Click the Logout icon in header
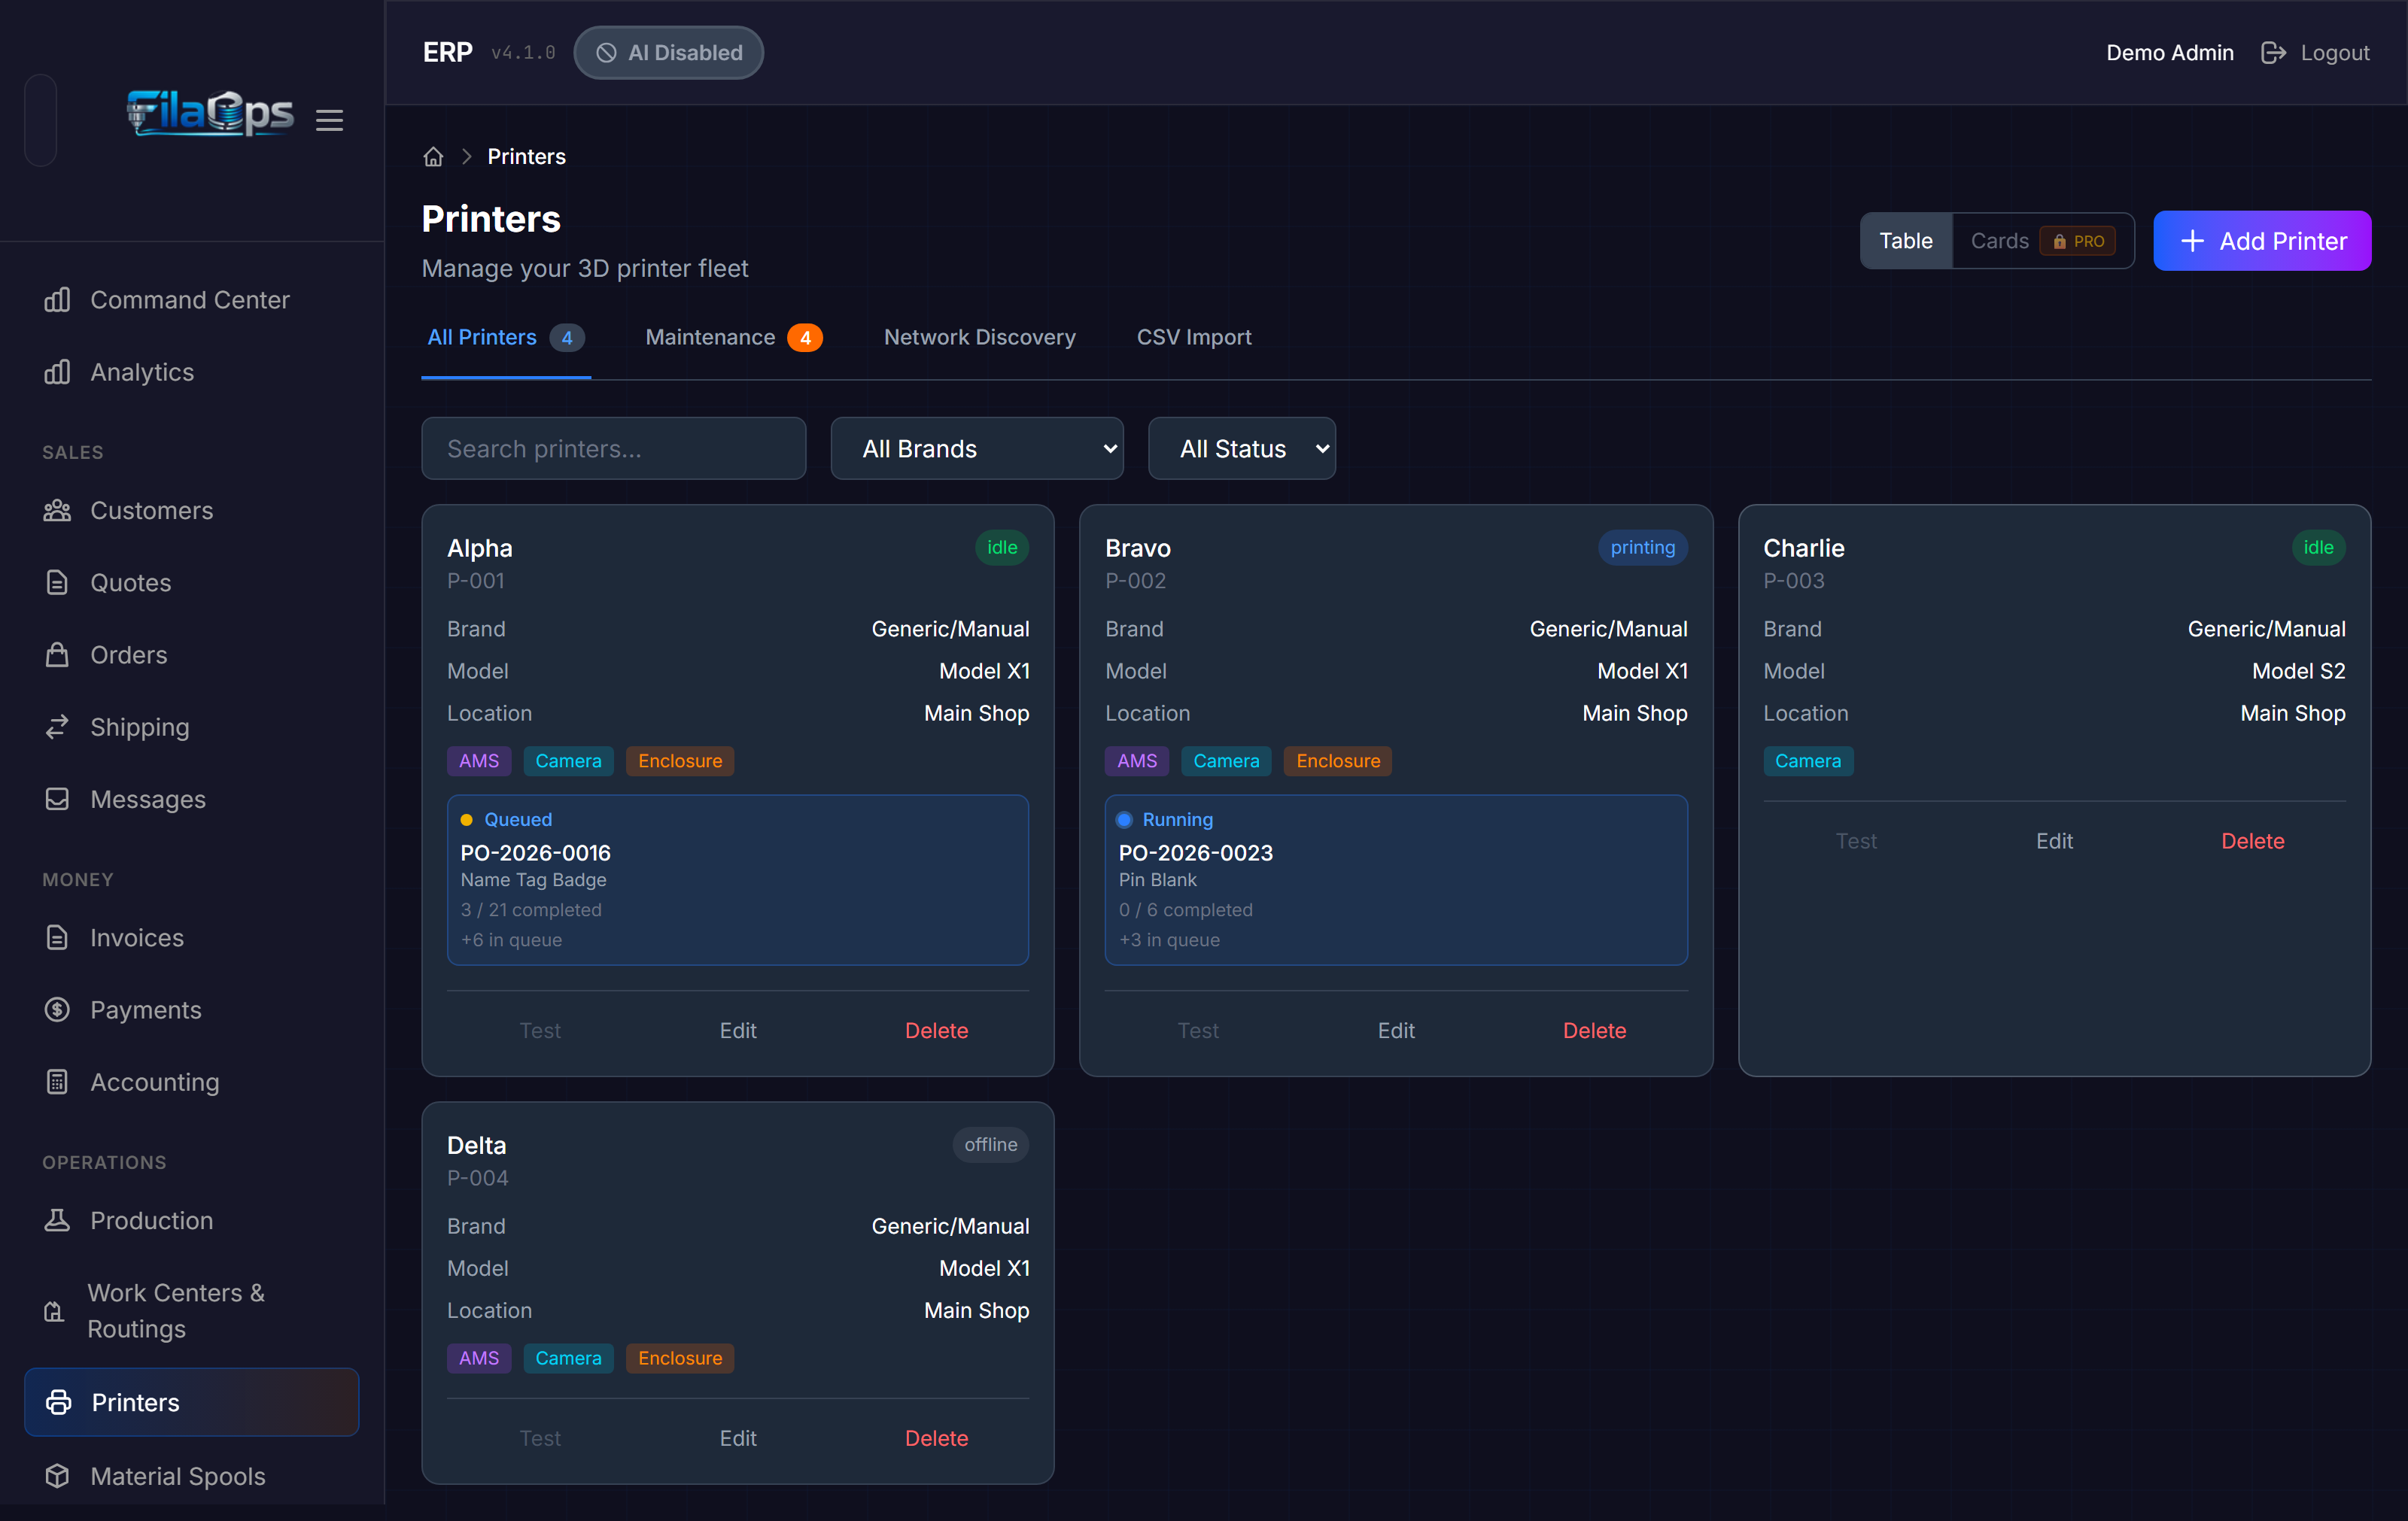The width and height of the screenshot is (2408, 1521). click(x=2273, y=53)
